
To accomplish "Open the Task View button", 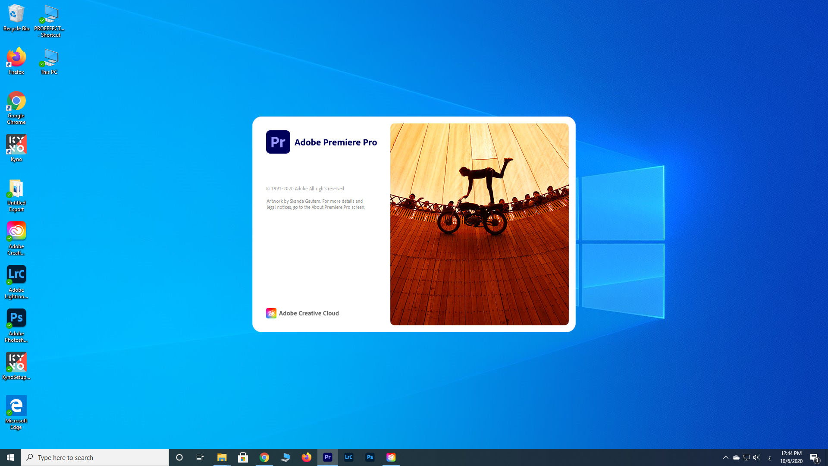I will [x=200, y=457].
